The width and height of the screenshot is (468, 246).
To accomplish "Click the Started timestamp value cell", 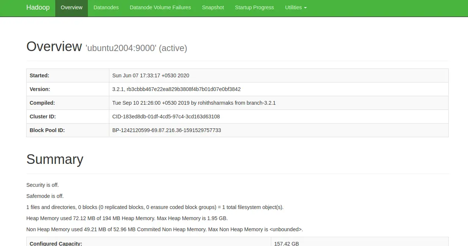I will point(279,75).
